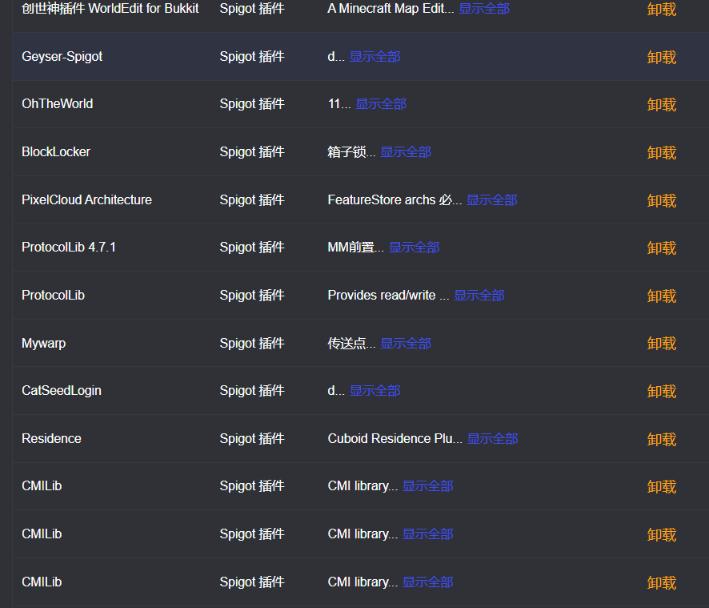This screenshot has height=608, width=709.
Task: Click 显示全部 next to Provides read/write
Action: click(x=479, y=296)
